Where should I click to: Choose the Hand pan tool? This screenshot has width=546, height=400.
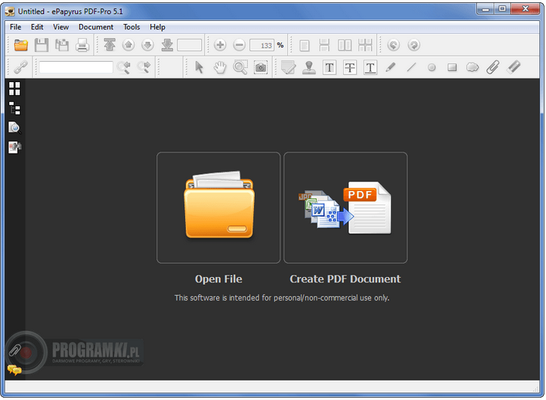pos(220,67)
